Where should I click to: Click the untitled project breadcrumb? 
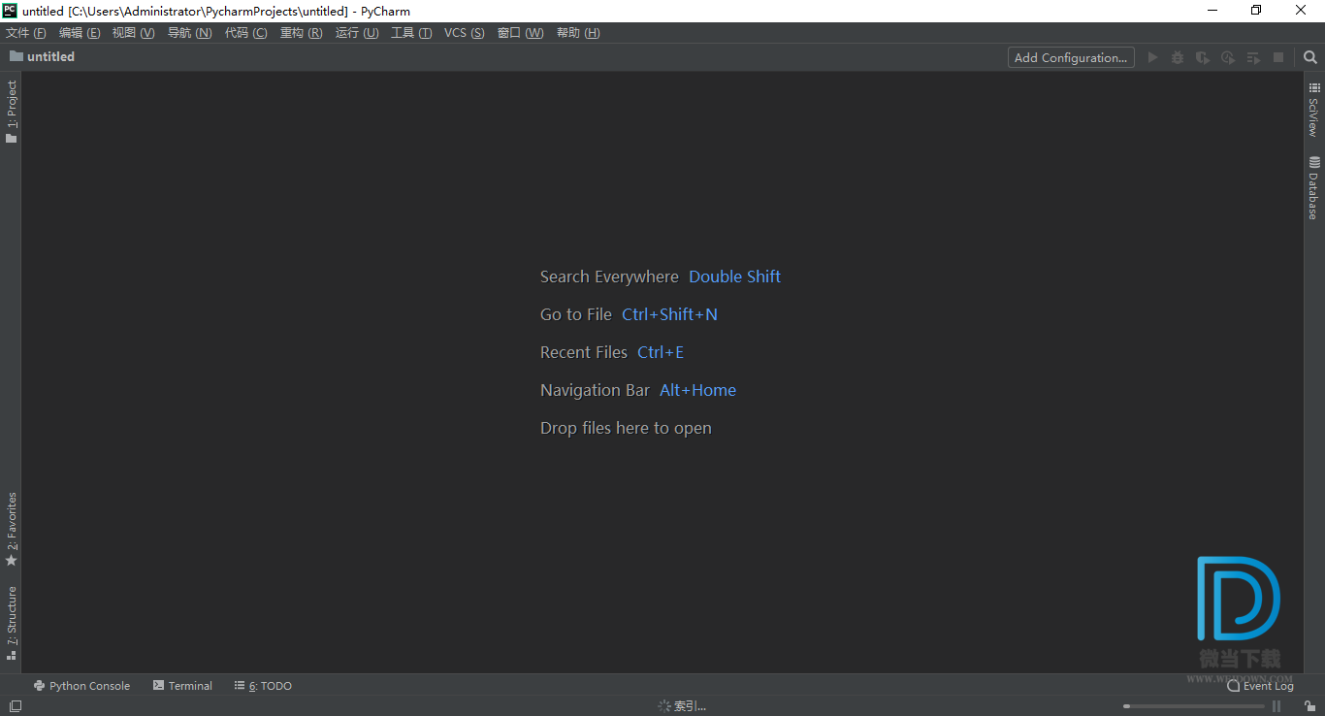tap(42, 56)
